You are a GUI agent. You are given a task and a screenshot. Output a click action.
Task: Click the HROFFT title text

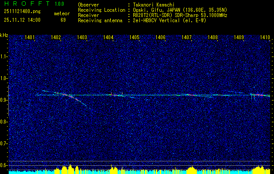click(27, 3)
